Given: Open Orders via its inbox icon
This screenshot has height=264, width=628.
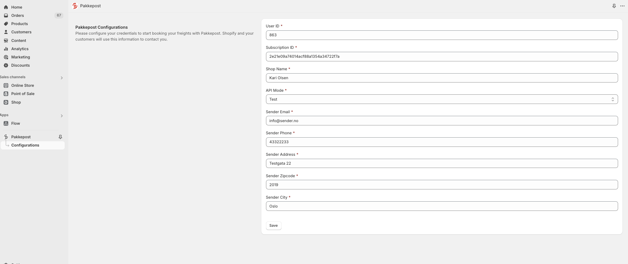Looking at the screenshot, I should pos(6,16).
